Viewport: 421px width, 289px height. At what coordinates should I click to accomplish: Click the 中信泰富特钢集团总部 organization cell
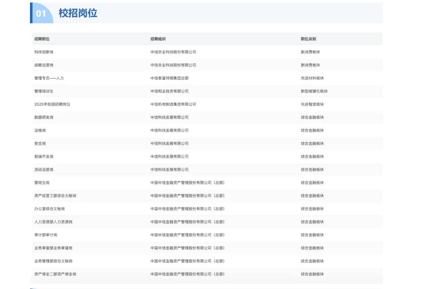tap(169, 78)
